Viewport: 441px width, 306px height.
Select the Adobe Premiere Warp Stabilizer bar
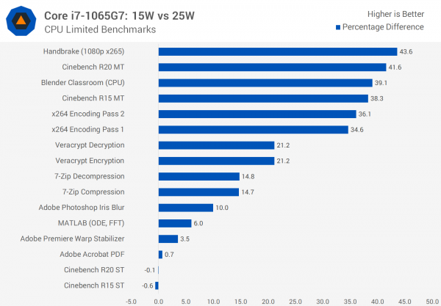coord(168,239)
